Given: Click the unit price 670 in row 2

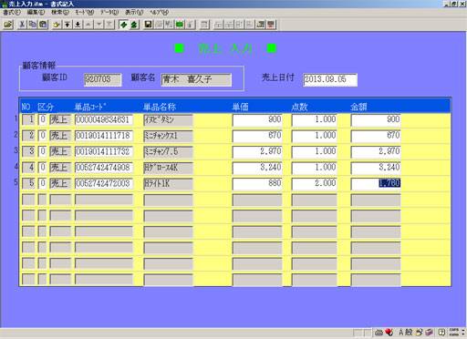Looking at the screenshot, I should click(x=257, y=136).
